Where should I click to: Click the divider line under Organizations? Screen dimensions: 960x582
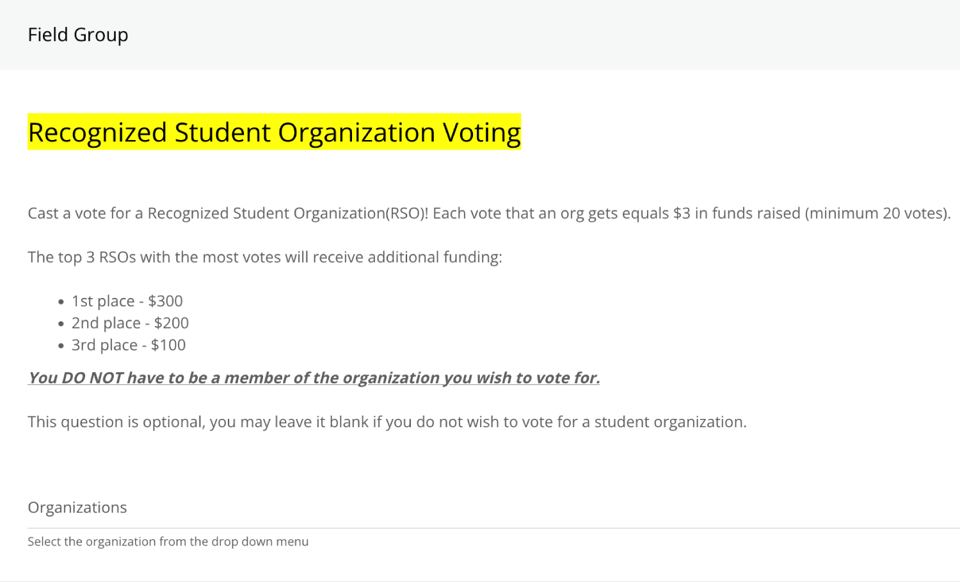480,527
